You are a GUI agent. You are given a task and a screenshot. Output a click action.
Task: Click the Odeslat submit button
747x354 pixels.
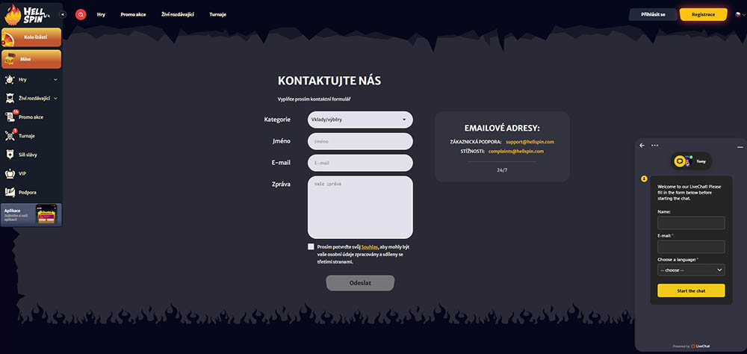click(360, 283)
